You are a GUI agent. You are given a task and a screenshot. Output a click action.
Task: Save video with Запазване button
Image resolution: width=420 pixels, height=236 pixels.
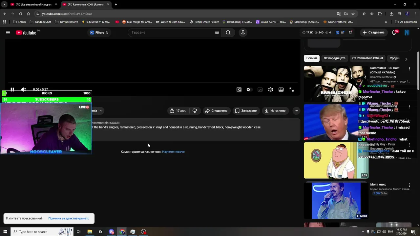pyautogui.click(x=246, y=111)
